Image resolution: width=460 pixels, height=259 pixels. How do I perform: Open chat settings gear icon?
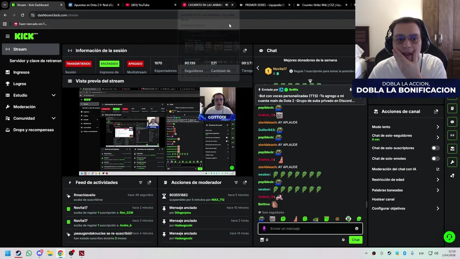pyautogui.click(x=343, y=240)
